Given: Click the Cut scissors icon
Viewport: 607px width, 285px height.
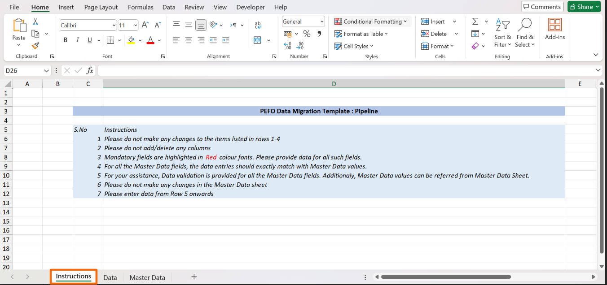Looking at the screenshot, I should coord(35,22).
